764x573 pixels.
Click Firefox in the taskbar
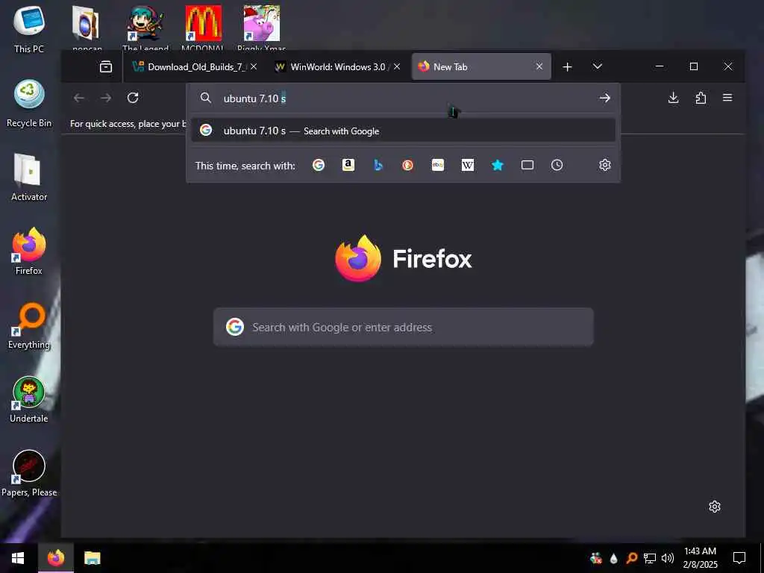tap(56, 558)
